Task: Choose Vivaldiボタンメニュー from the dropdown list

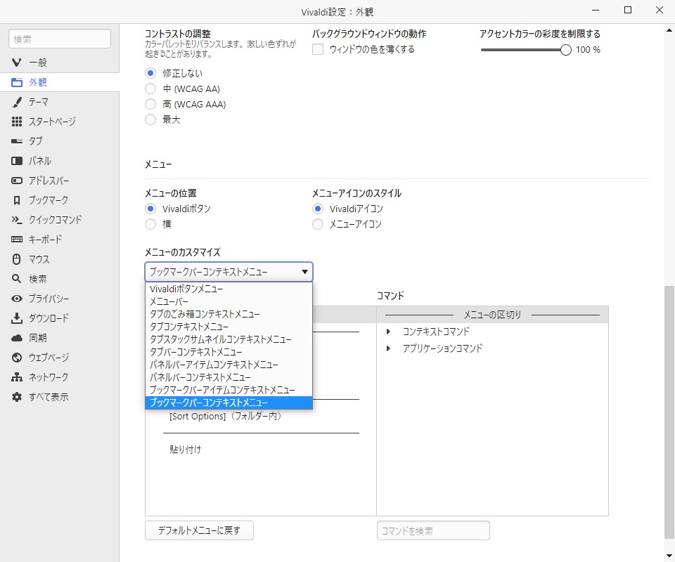Action: point(229,289)
